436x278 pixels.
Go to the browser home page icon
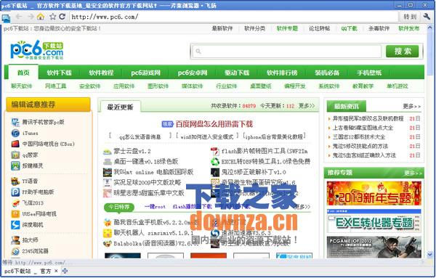tap(41, 17)
